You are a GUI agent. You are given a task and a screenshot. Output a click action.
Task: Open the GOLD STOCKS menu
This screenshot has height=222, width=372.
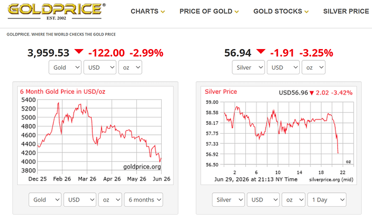(x=281, y=11)
